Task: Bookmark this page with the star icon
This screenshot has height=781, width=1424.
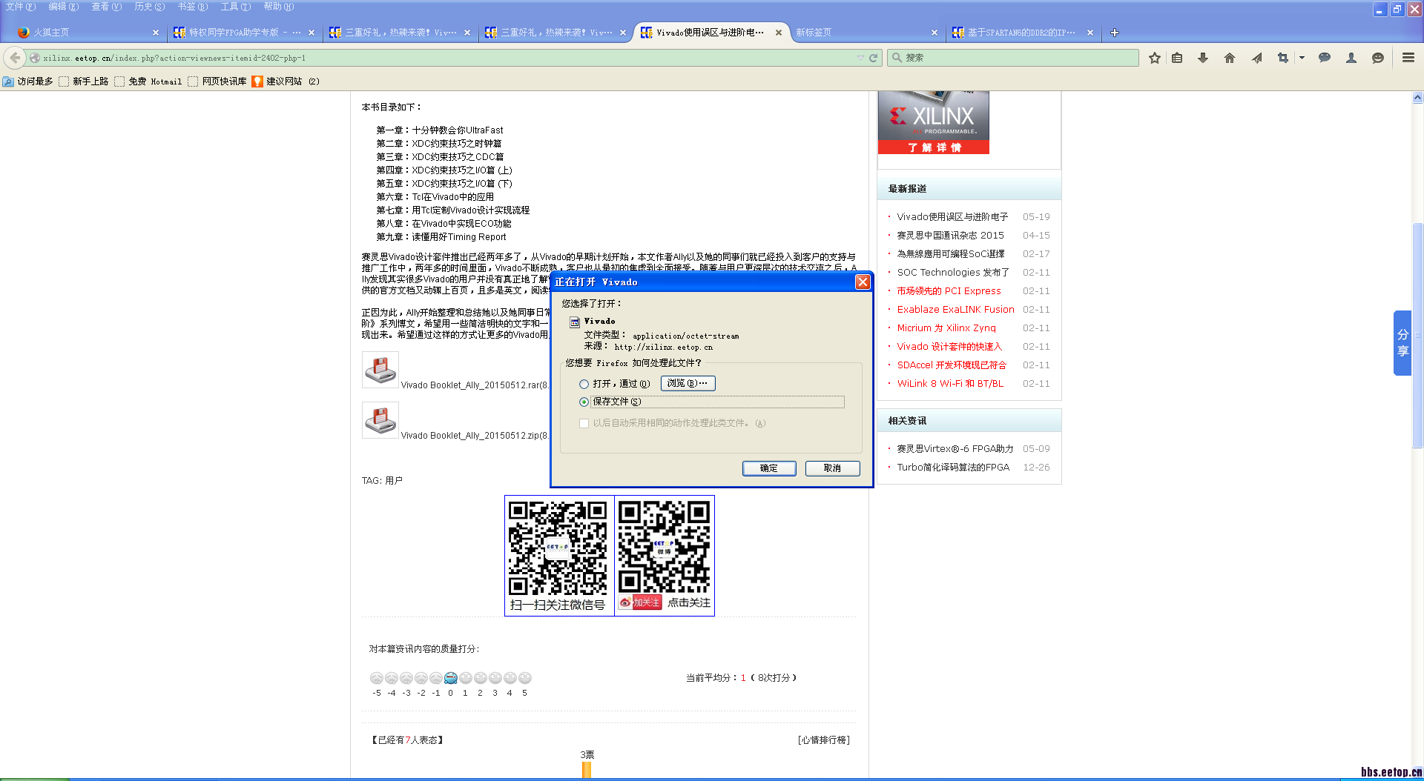Action: coord(1155,58)
